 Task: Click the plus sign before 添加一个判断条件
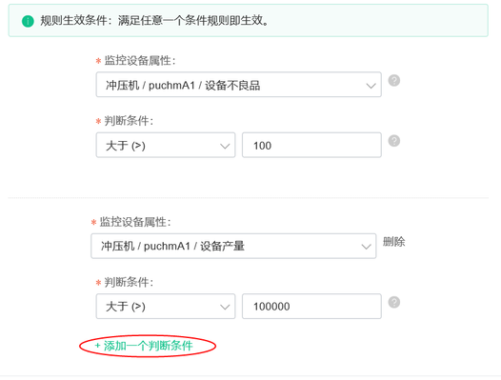(x=97, y=346)
